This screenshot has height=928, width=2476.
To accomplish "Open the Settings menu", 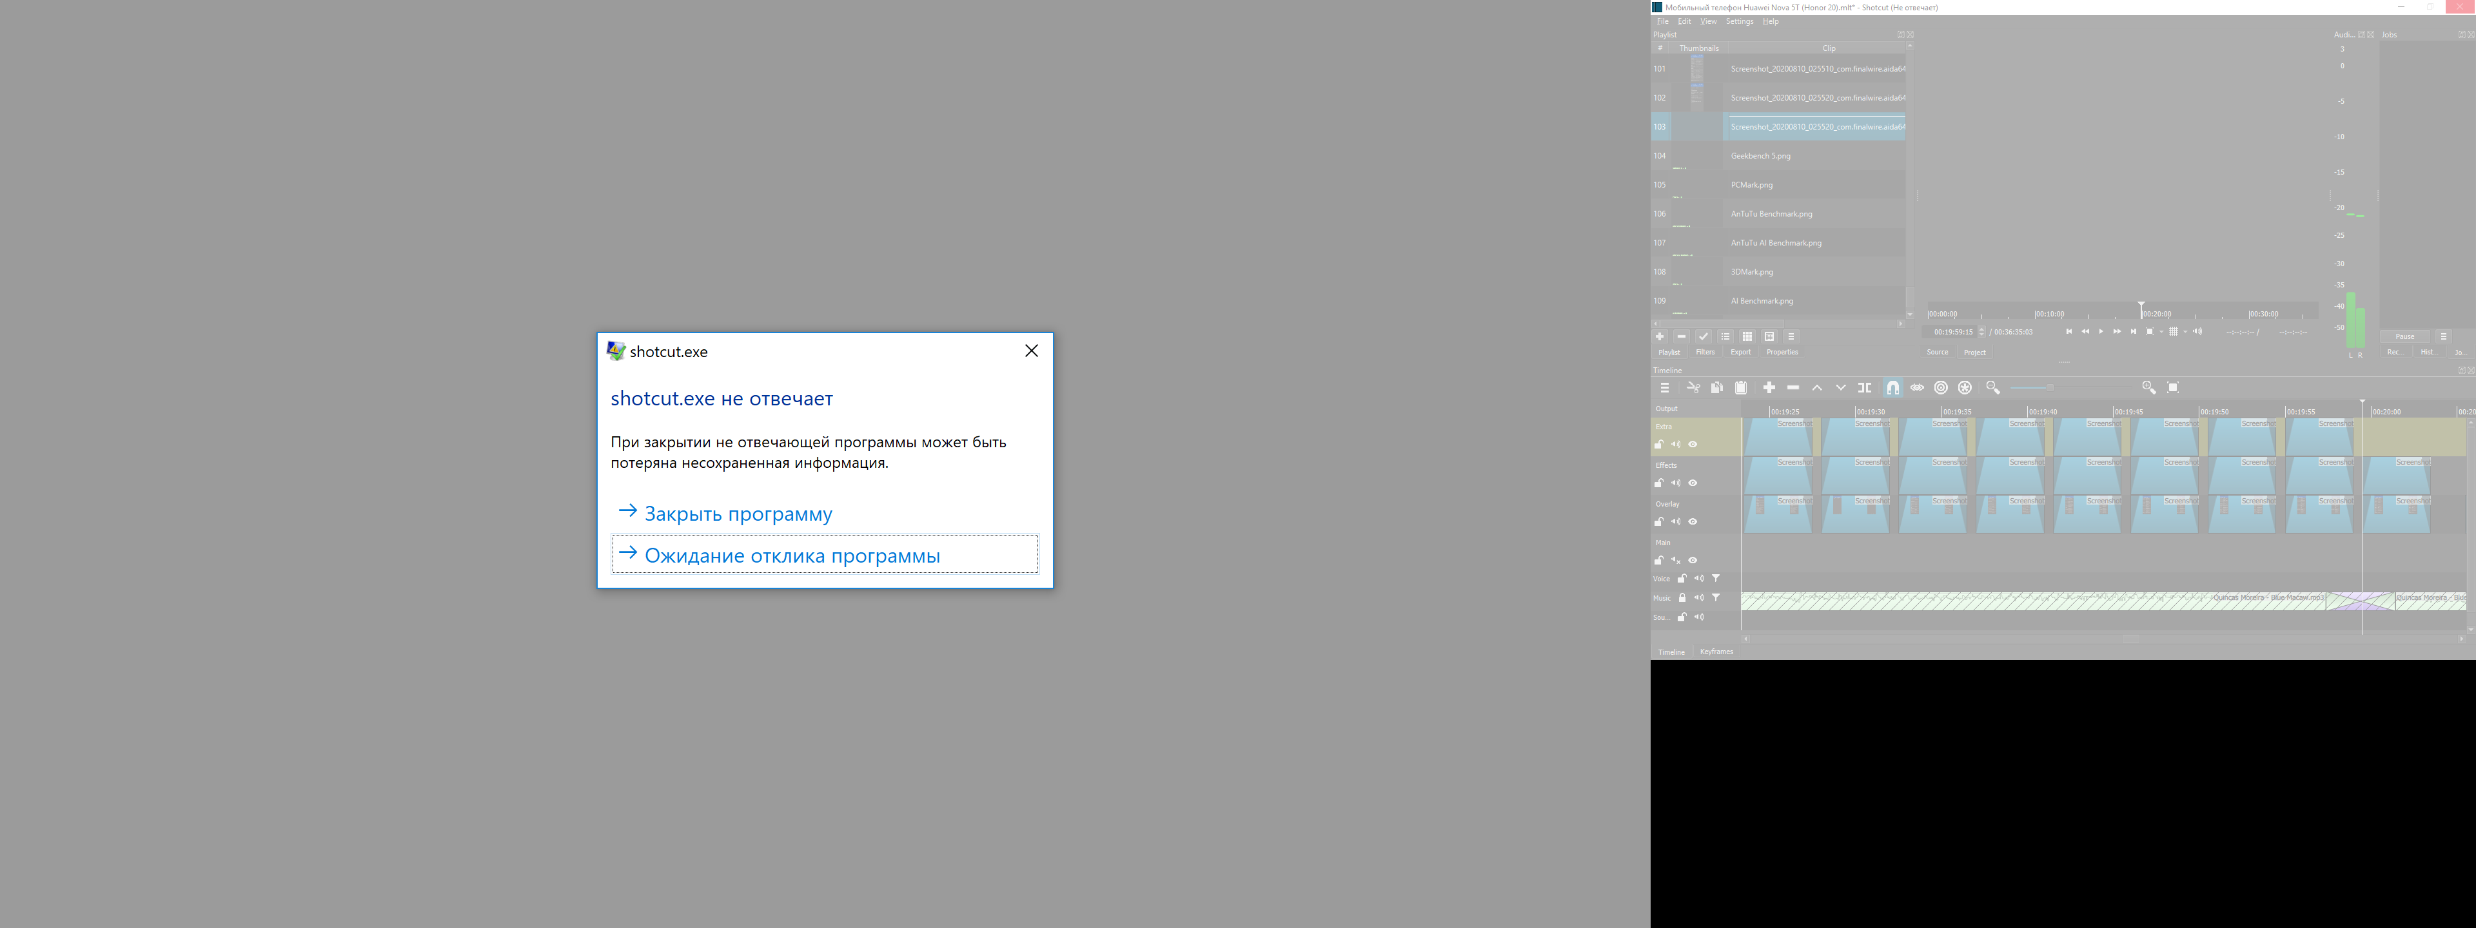I will (1740, 21).
